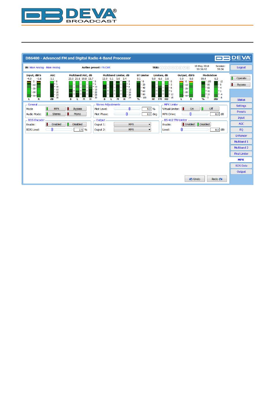Click the Main Analog input link
Screen dimensions: 275x394
coord(45,68)
